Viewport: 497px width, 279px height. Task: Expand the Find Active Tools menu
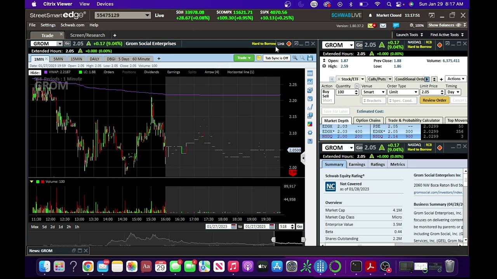click(x=447, y=35)
